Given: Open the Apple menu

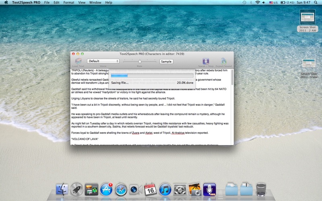Looking at the screenshot, I should point(6,2).
